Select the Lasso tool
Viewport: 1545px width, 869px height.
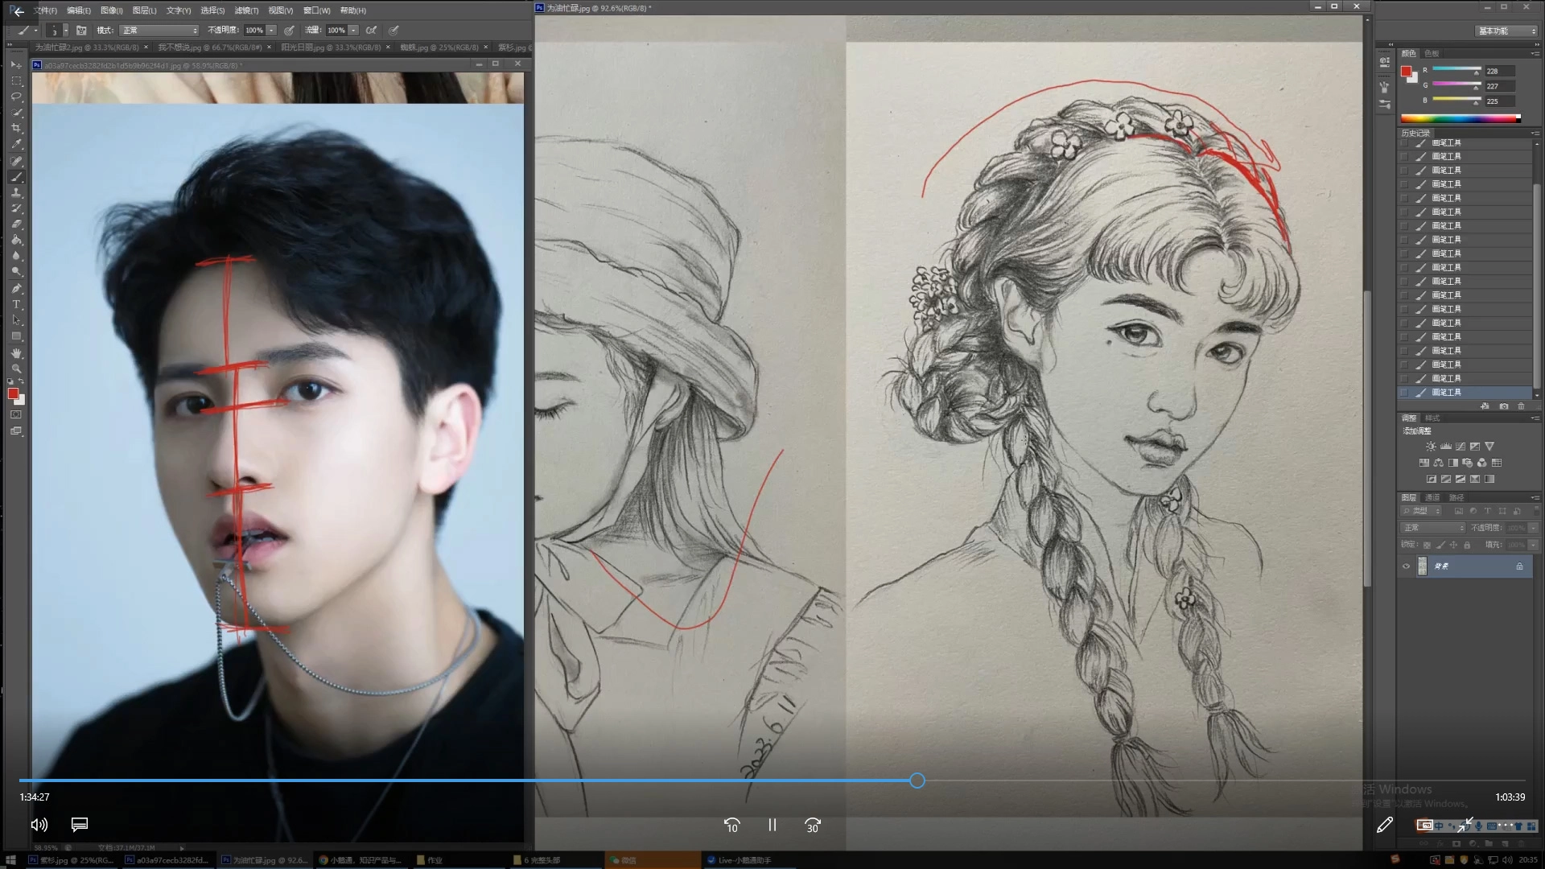16,97
